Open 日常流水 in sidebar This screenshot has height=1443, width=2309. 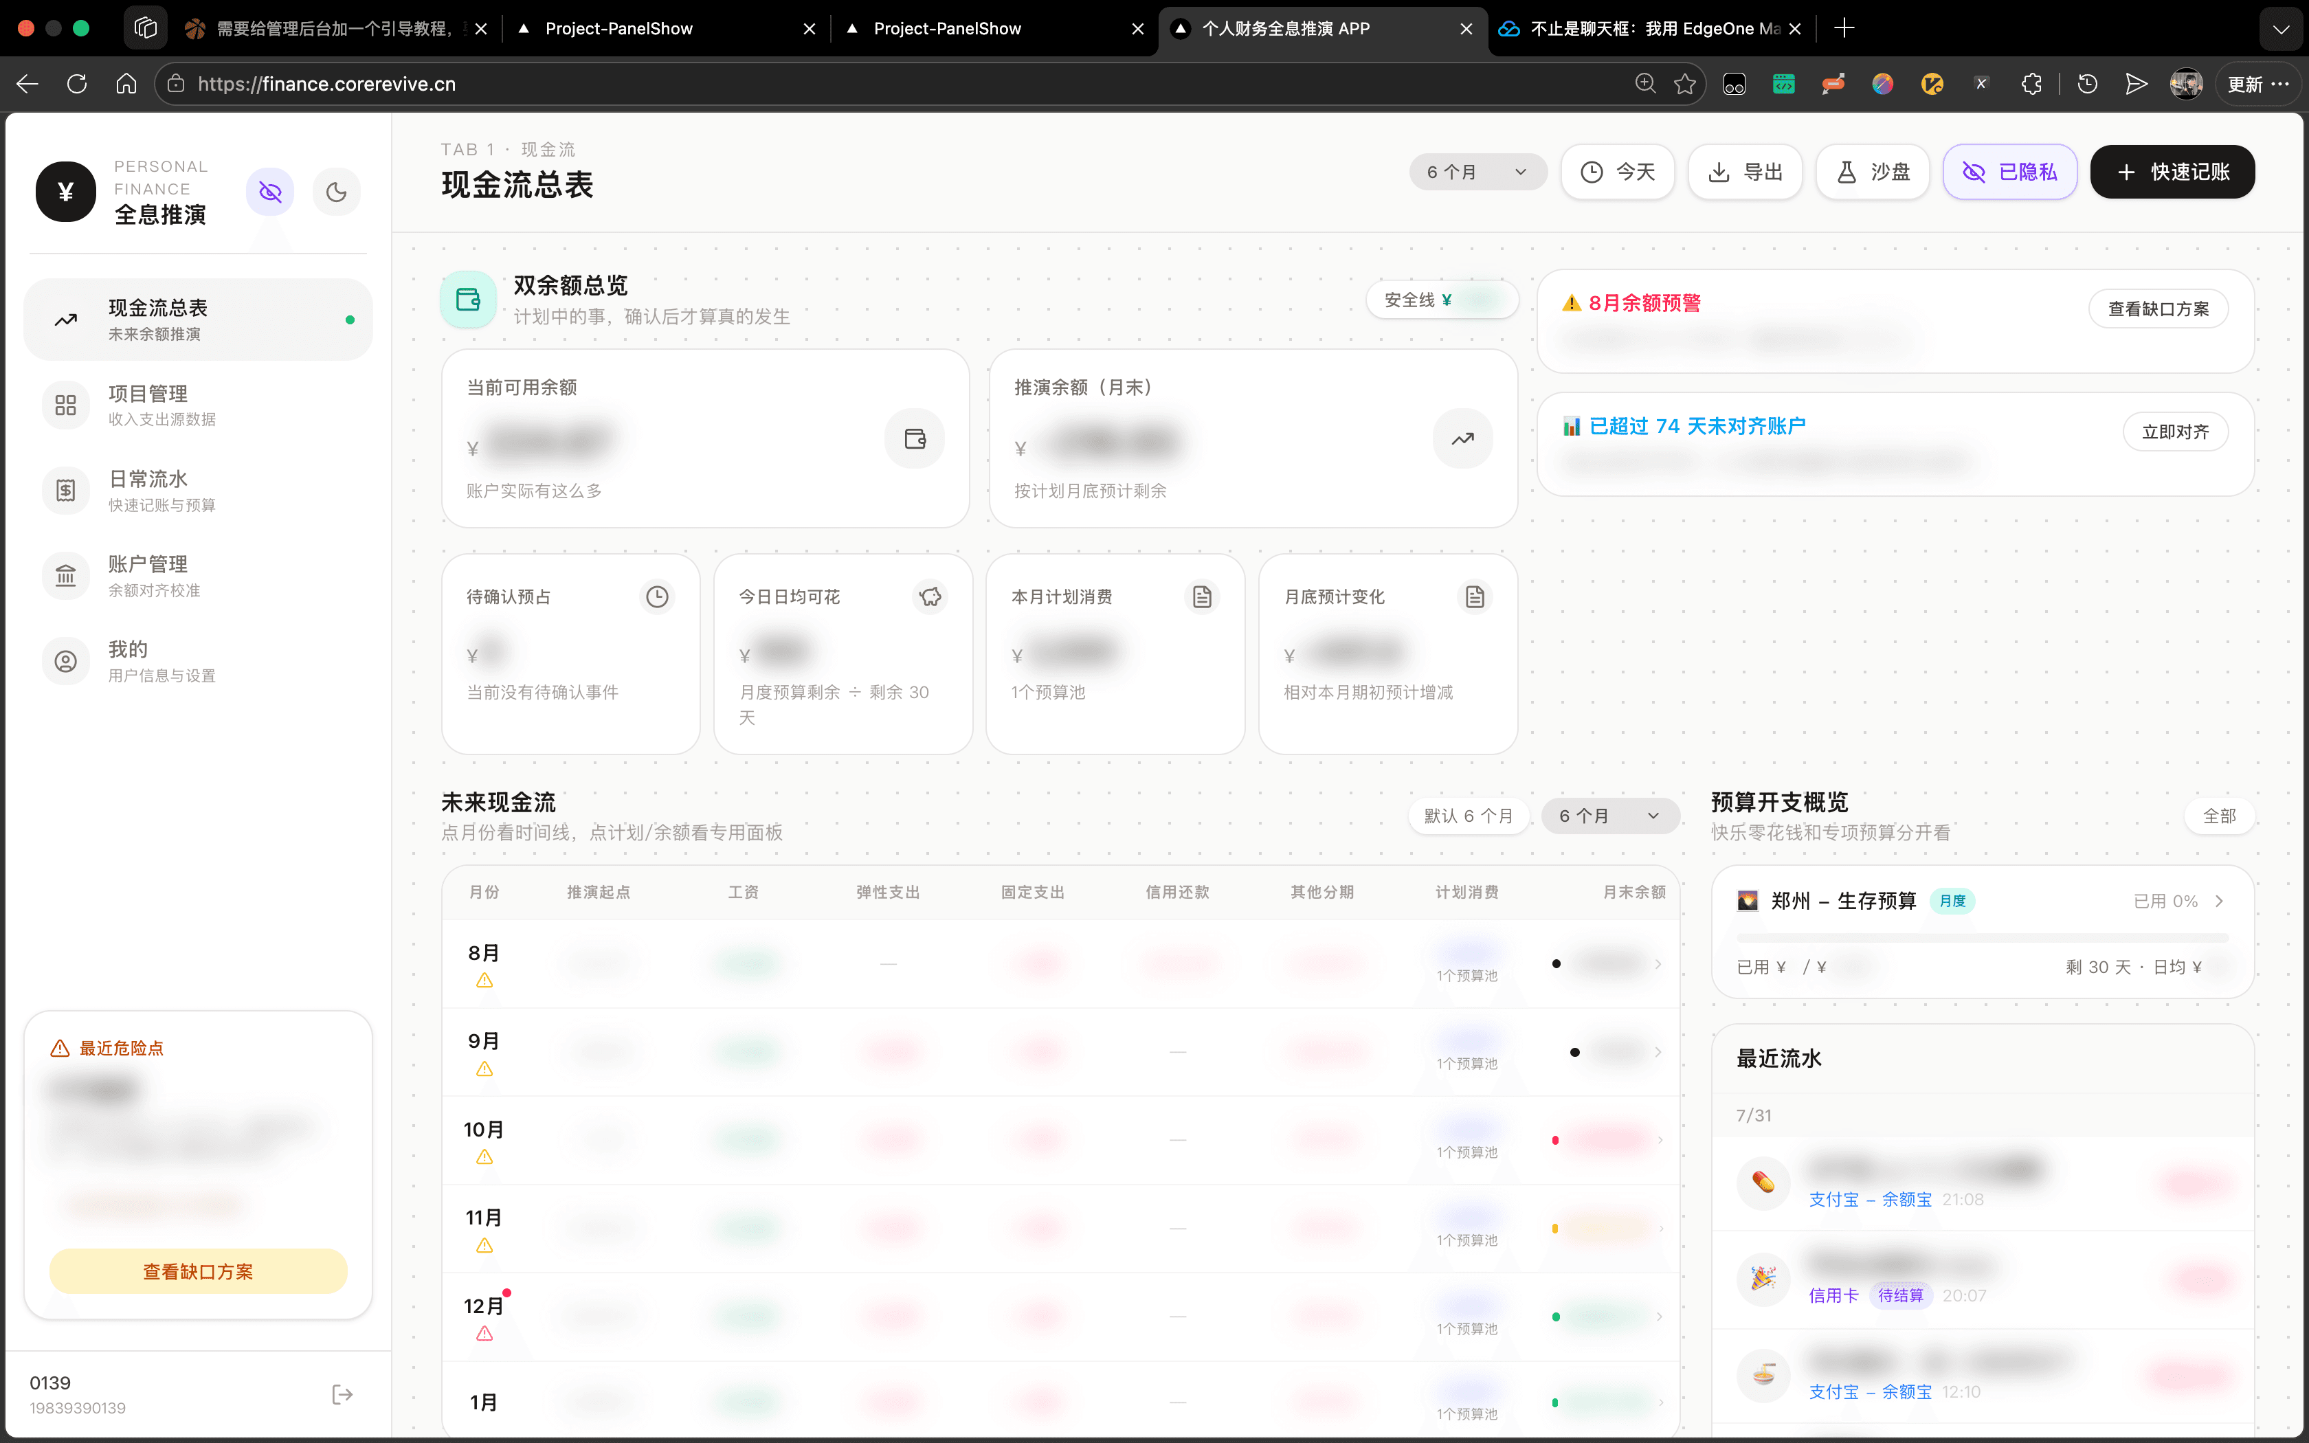(197, 491)
